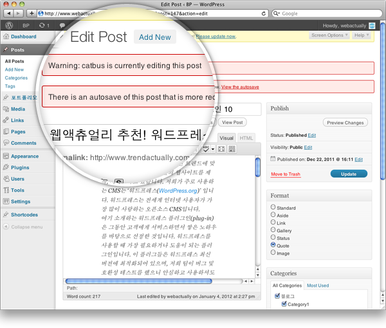This screenshot has width=386, height=328.
Task: Click the Google search field
Action: (x=327, y=14)
